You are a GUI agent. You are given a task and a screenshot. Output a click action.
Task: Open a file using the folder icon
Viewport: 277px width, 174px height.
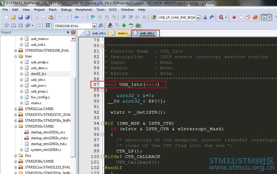(13, 17)
